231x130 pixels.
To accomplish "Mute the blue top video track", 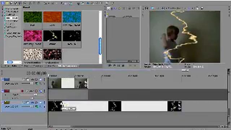I will pos(36,79).
